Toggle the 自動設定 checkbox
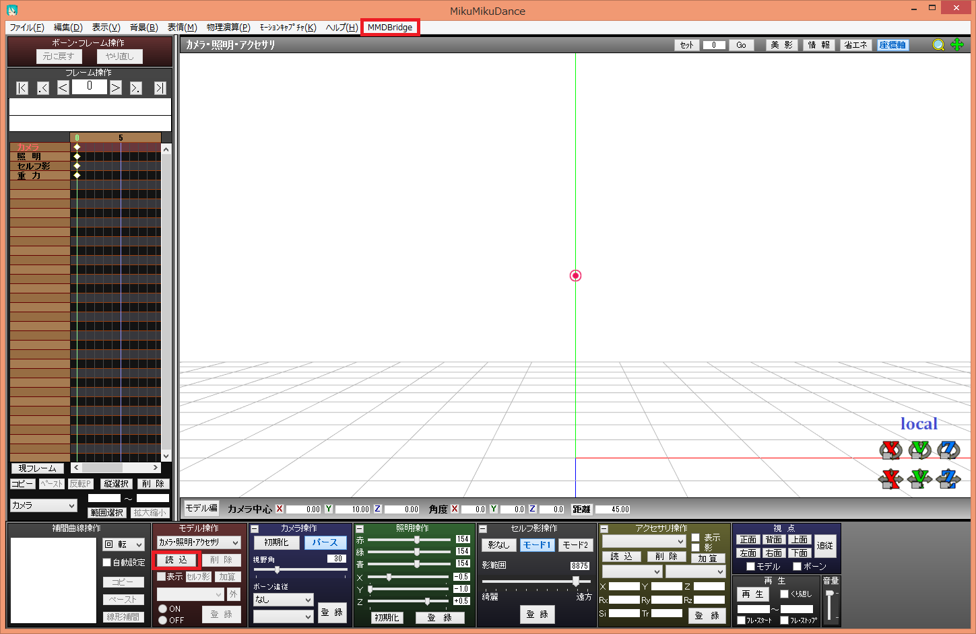The image size is (976, 634). 106,563
